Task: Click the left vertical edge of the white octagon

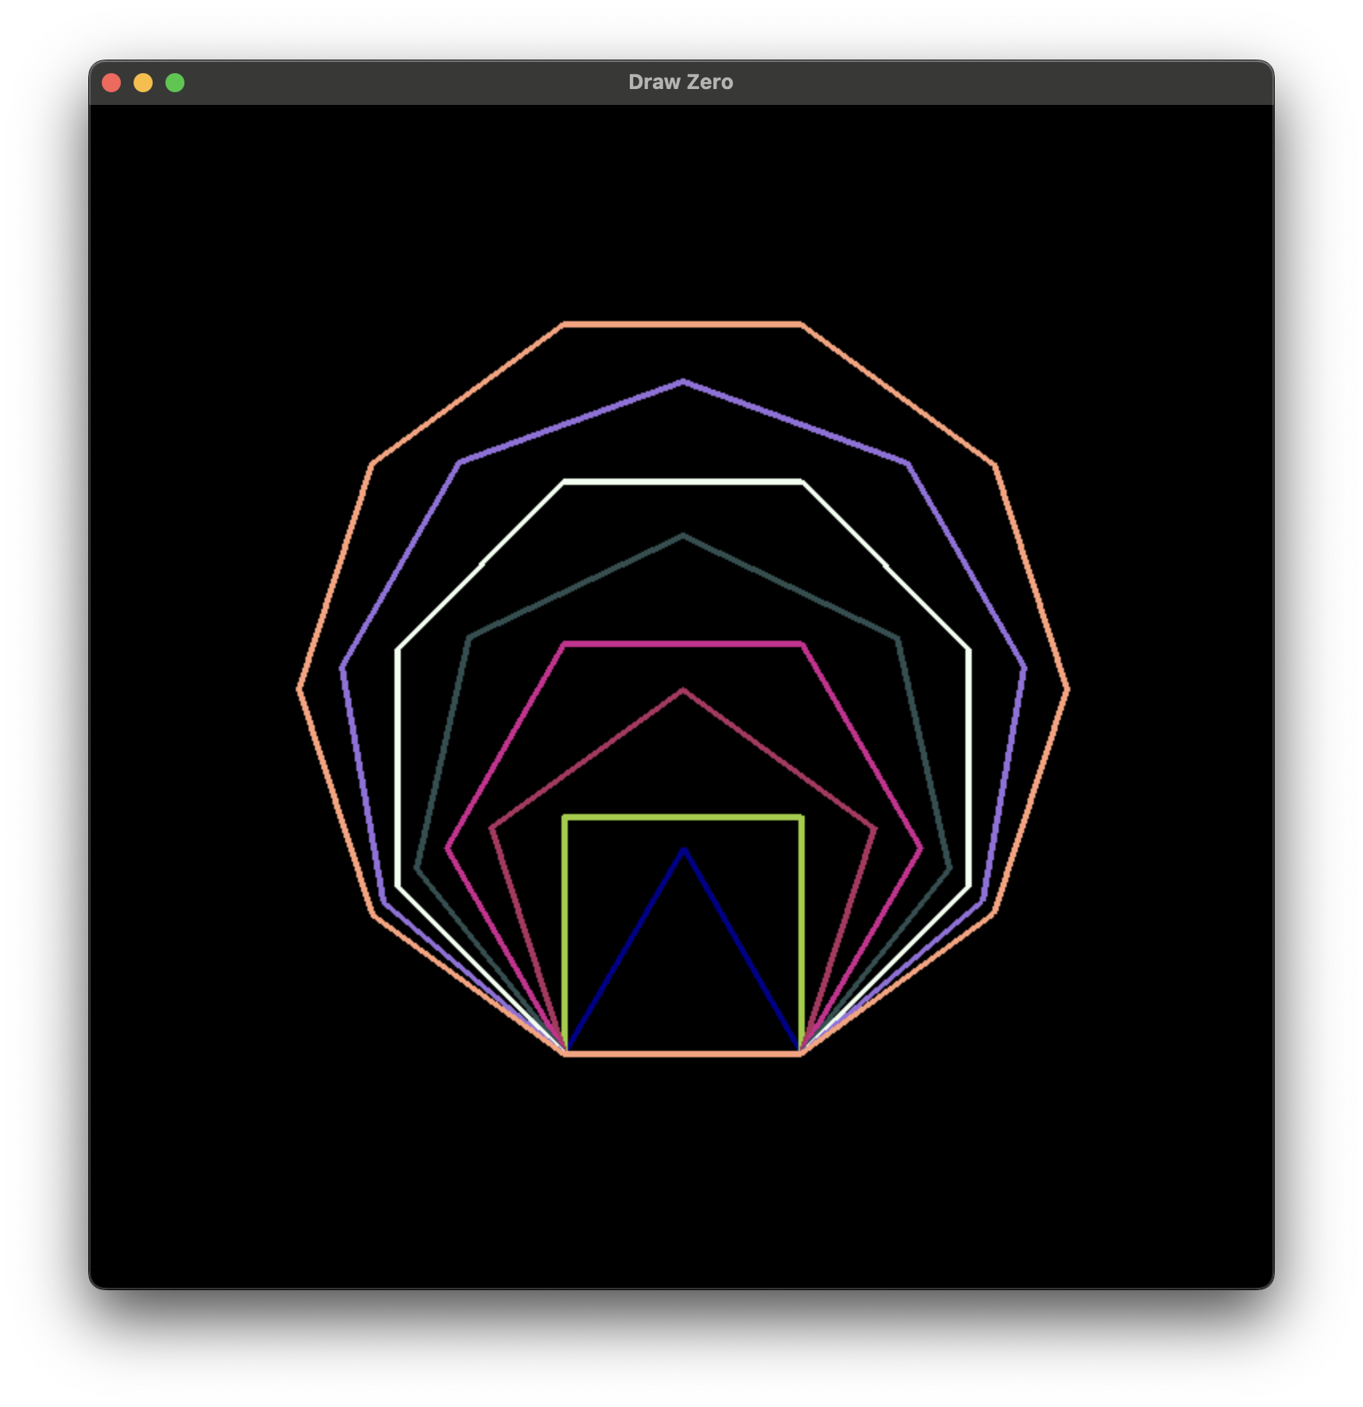Action: 398,767
